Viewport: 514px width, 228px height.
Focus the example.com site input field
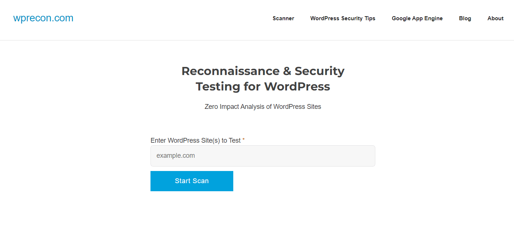263,156
